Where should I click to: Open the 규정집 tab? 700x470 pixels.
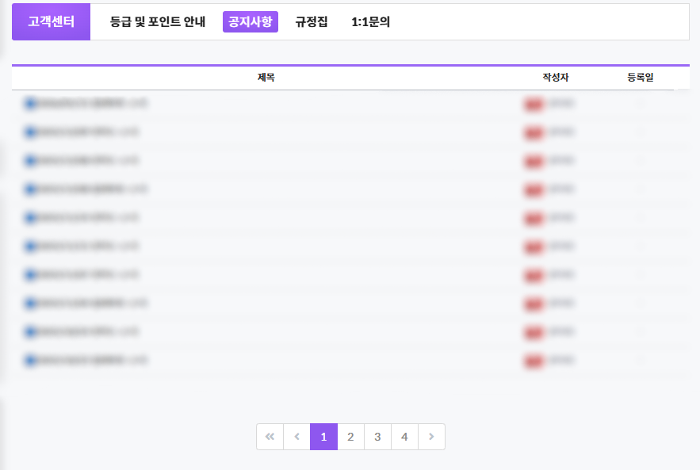[x=312, y=22]
